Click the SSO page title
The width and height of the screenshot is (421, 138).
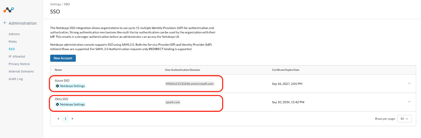[55, 12]
